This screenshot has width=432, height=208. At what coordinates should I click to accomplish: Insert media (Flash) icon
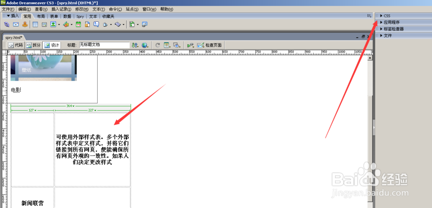(66, 25)
